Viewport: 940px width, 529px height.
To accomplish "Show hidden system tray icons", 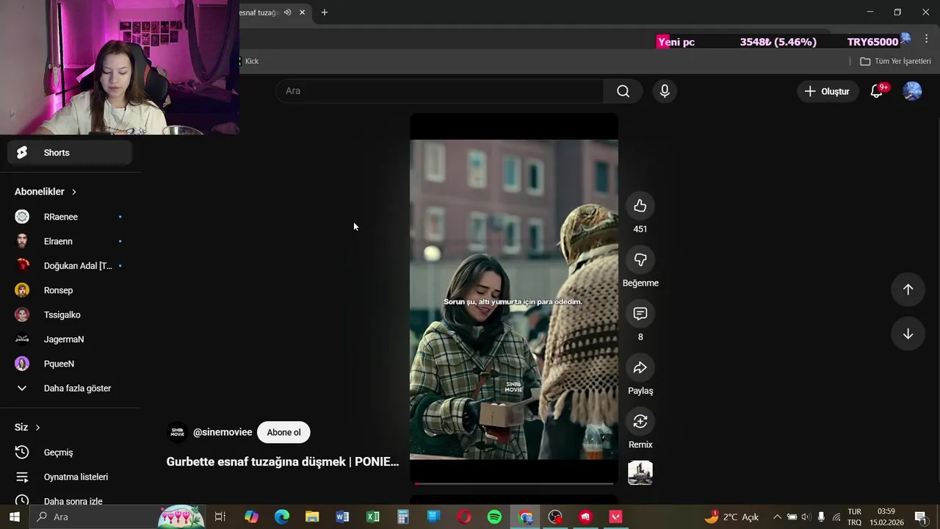I will (777, 517).
